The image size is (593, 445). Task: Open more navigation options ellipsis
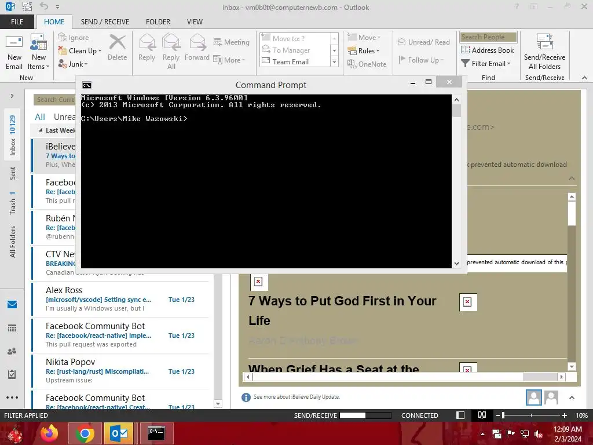pyautogui.click(x=12, y=397)
